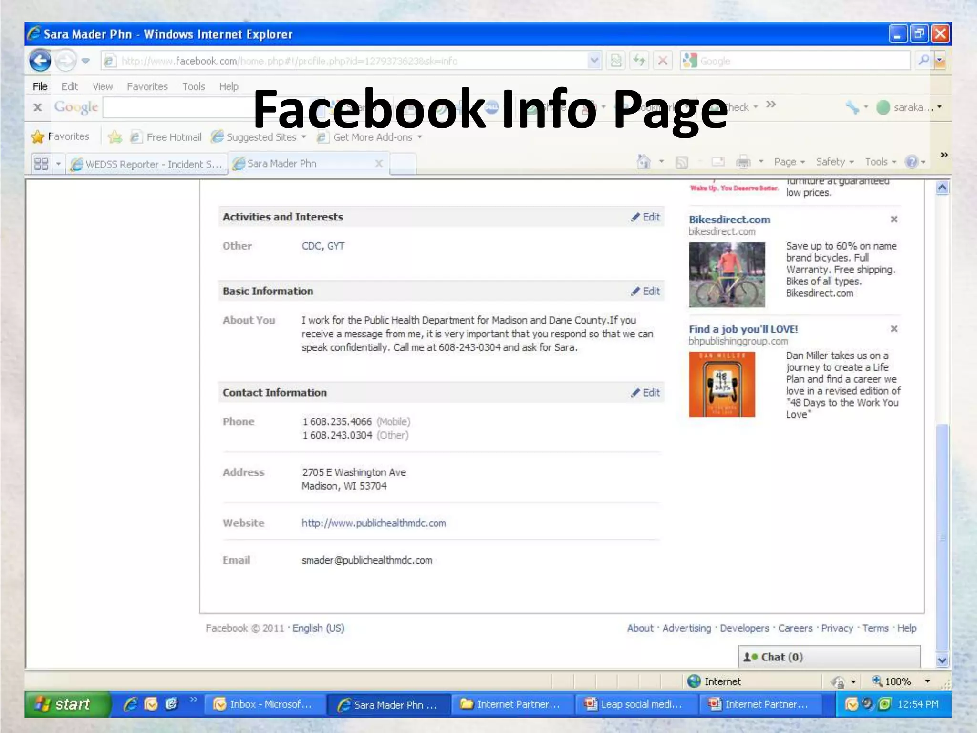Edit the Activities and Interests section
Screen dimensions: 977x733
(x=645, y=217)
